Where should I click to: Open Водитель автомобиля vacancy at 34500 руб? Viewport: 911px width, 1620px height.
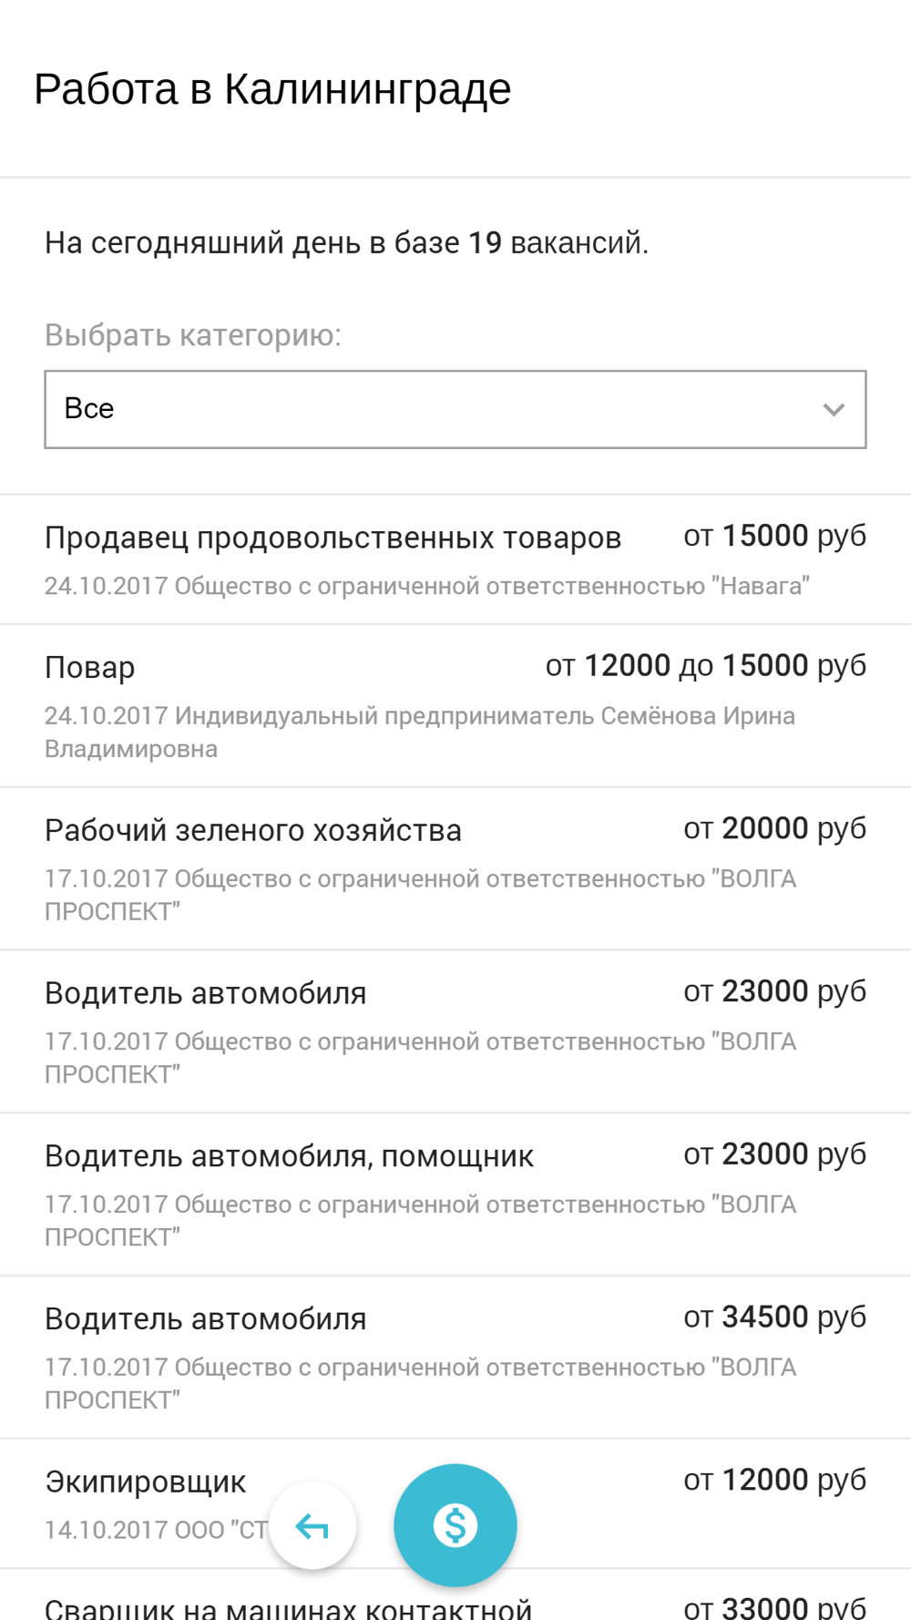[x=455, y=1358]
